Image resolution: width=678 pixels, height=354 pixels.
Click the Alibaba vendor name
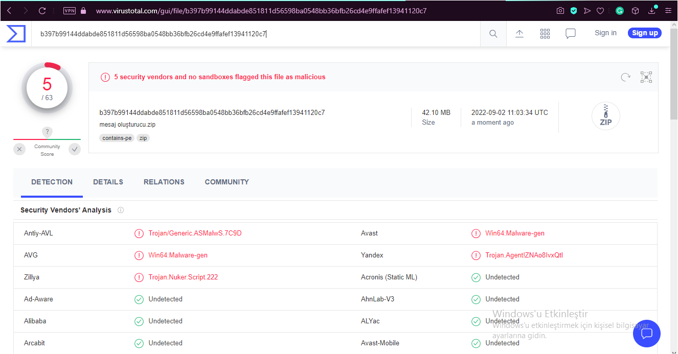[x=35, y=321]
